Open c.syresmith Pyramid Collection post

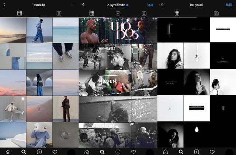(x=144, y=109)
